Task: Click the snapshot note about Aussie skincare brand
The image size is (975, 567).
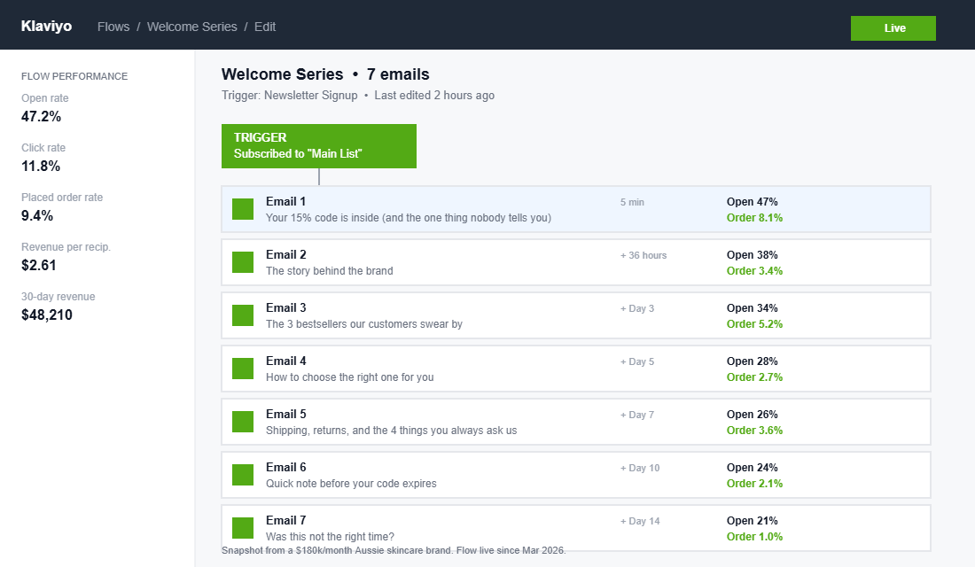Action: [x=394, y=550]
